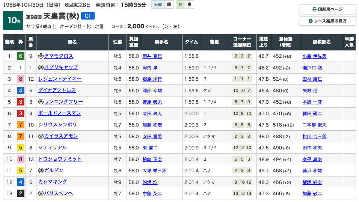
Task: Open horse link タマモクロス
Action: (x=59, y=56)
